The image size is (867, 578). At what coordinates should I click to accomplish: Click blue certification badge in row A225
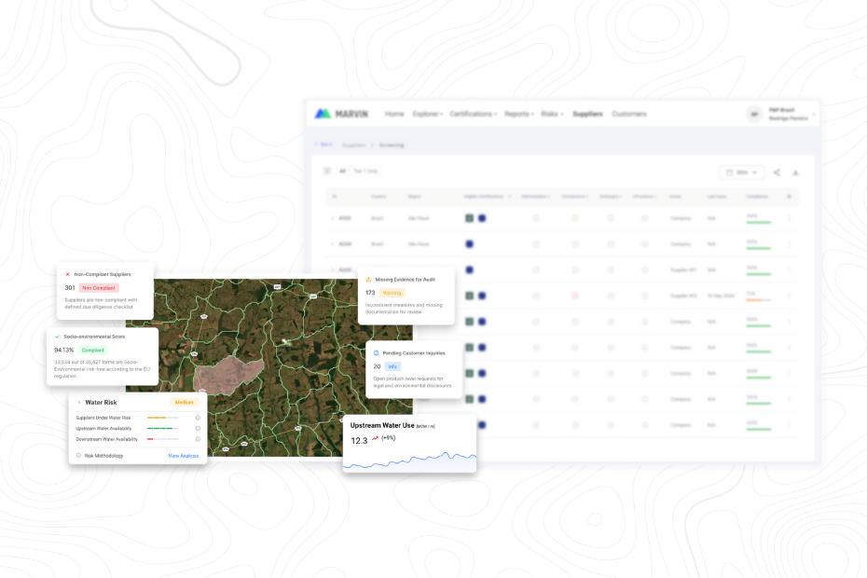[470, 270]
